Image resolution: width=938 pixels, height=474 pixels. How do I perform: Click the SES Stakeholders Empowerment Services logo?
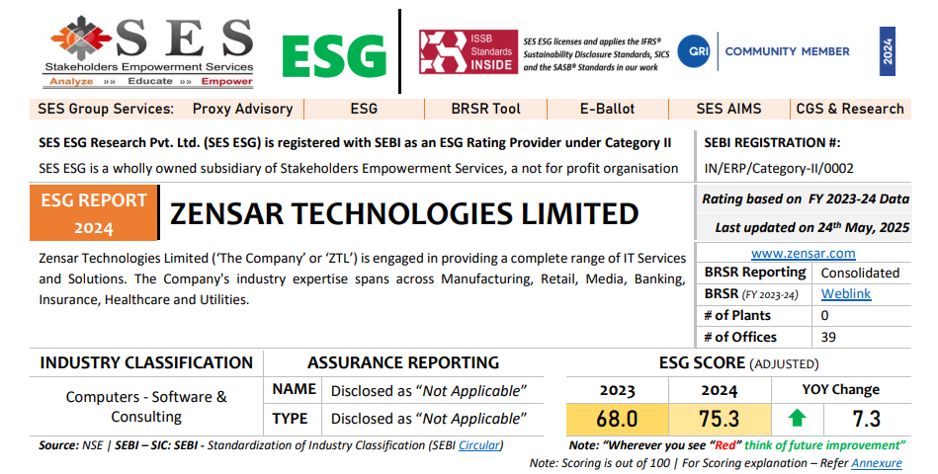(x=148, y=51)
